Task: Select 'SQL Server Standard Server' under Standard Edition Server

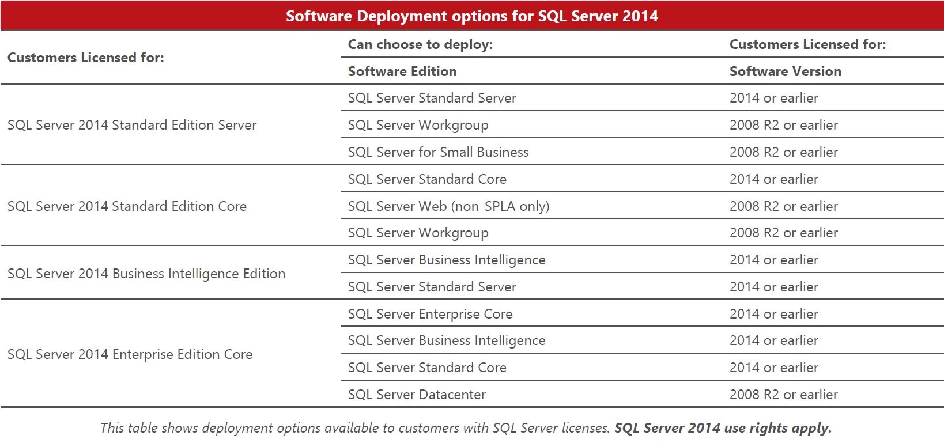Action: (432, 98)
